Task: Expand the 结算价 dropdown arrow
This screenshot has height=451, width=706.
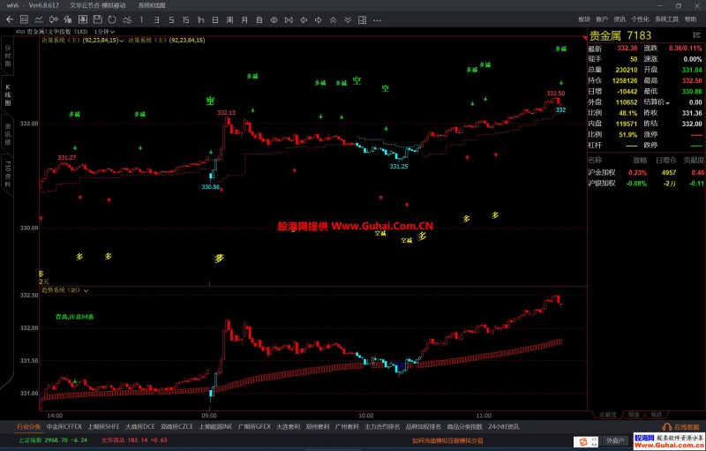Action: point(667,103)
